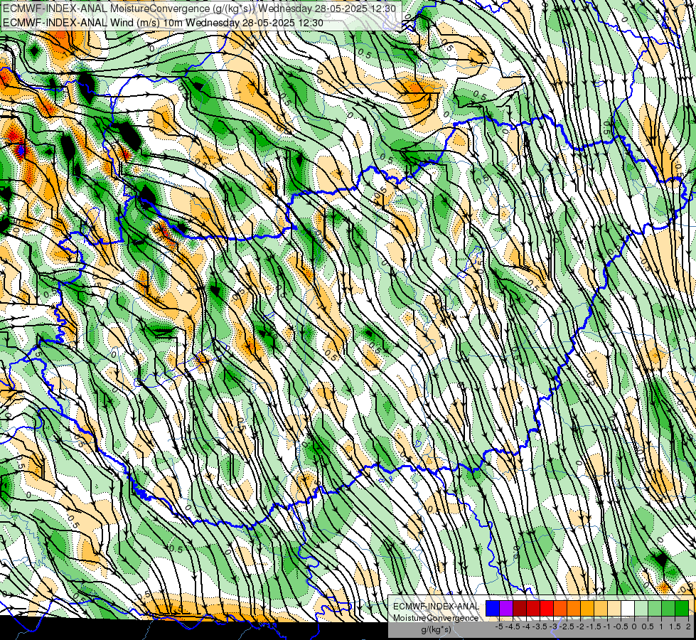Click the blue legend swatch below -5

493,609
